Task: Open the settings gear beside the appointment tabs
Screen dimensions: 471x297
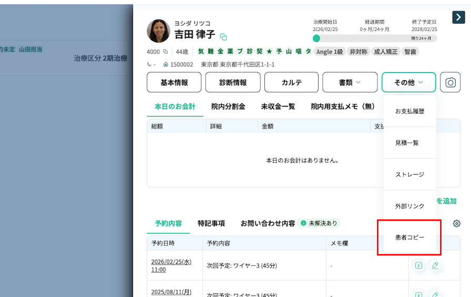Action: click(456, 224)
